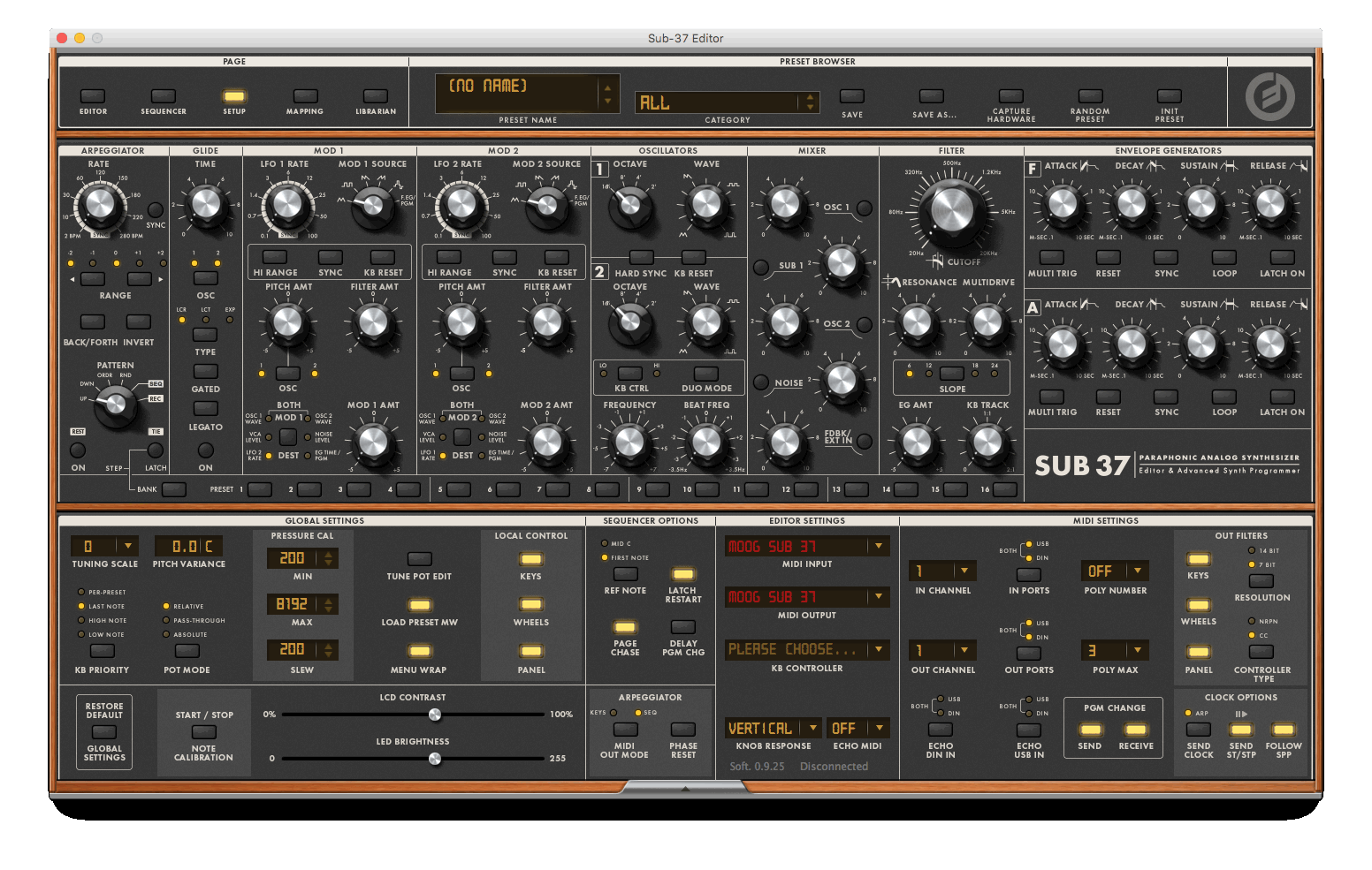
Task: Click the Arpeggiator Pattern selector knob
Action: tap(115, 405)
